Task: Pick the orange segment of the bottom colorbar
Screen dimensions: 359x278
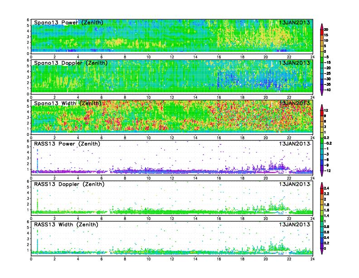Action: (322, 197)
